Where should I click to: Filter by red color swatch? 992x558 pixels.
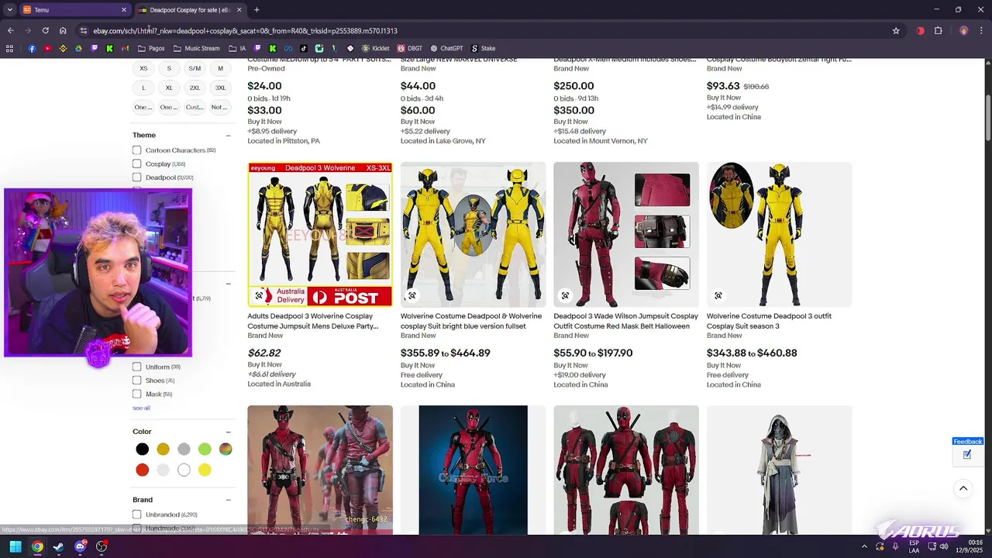click(x=143, y=470)
